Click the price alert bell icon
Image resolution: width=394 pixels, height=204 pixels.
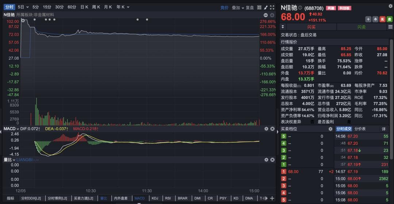[375, 19]
